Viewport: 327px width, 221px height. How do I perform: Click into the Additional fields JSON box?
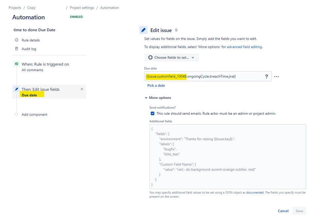coord(228,157)
